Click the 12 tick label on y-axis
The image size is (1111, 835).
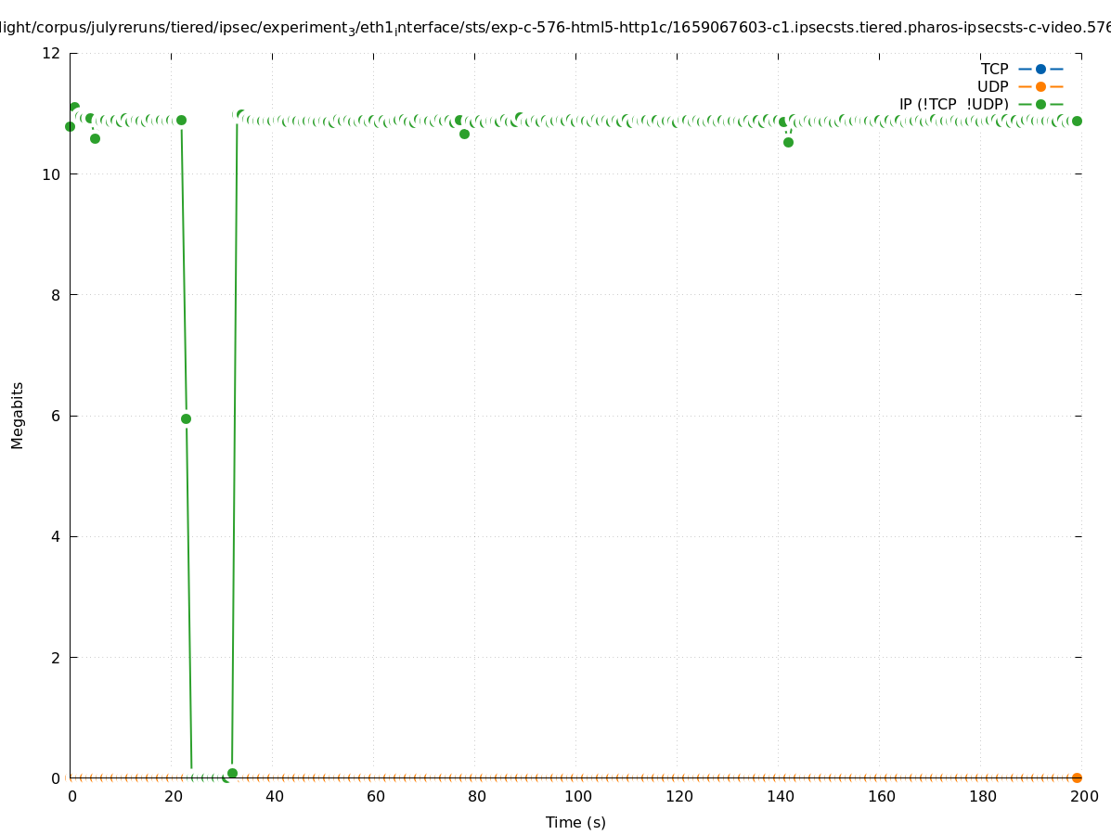(51, 54)
